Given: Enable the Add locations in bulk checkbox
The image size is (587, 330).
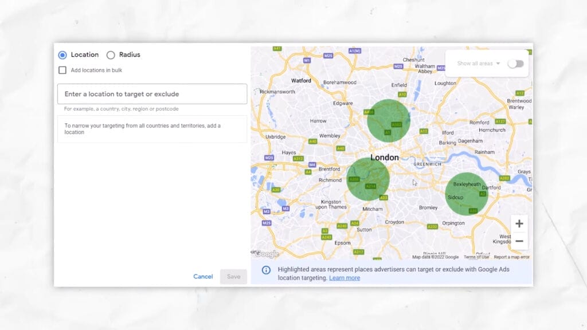Looking at the screenshot, I should pyautogui.click(x=62, y=70).
